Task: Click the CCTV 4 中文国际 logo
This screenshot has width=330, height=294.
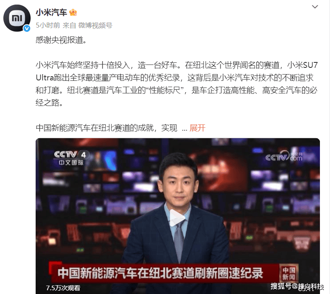Action: click(72, 158)
